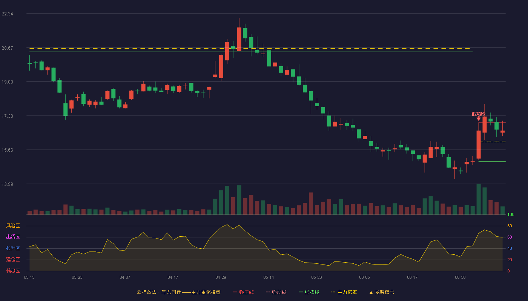Click the 20.67 price axis label
This screenshot has height=301, width=528.
point(8,48)
